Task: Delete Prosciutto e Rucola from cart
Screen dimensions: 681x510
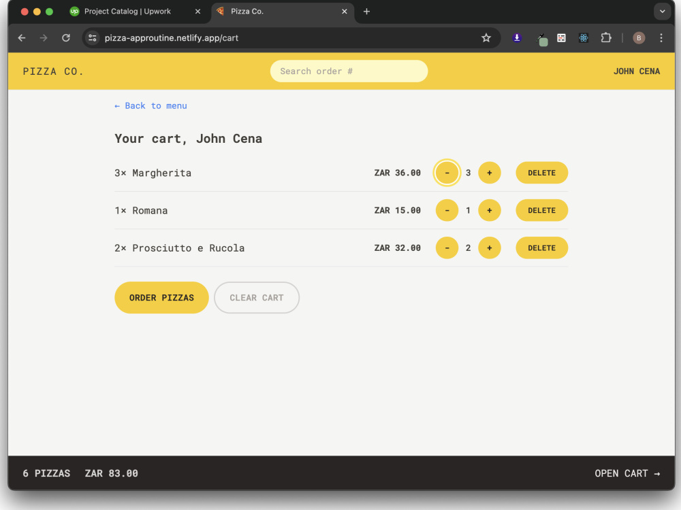Action: (x=541, y=248)
